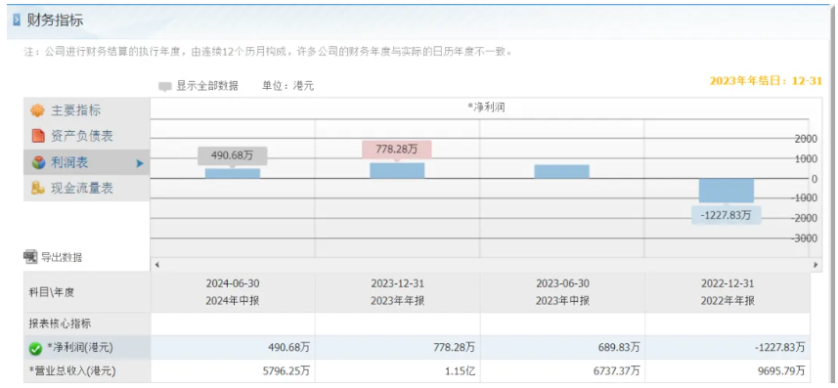Screen dimensions: 838x388
Task: Click the 2022年年报 column header
Action: click(728, 292)
